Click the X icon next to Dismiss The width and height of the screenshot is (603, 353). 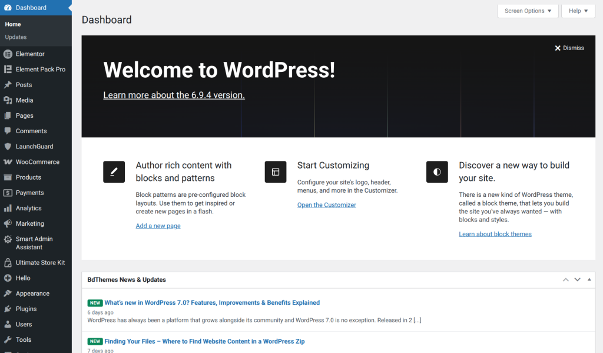click(x=558, y=48)
